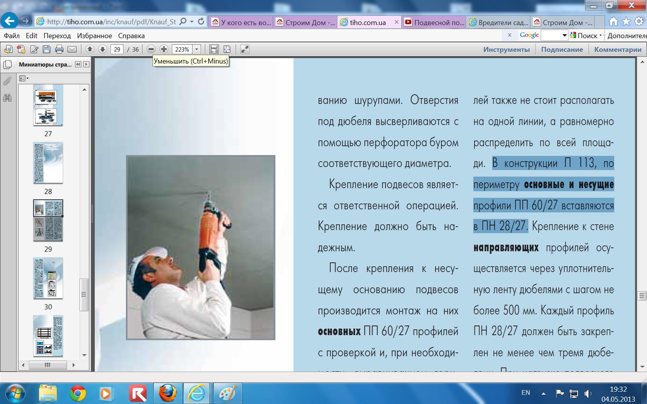Click the browser address URL field

pyautogui.click(x=112, y=22)
